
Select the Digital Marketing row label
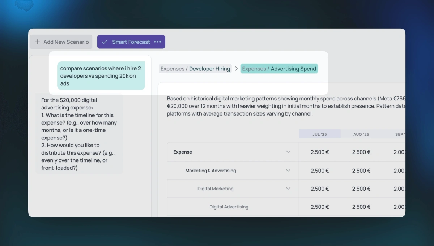tap(215, 189)
